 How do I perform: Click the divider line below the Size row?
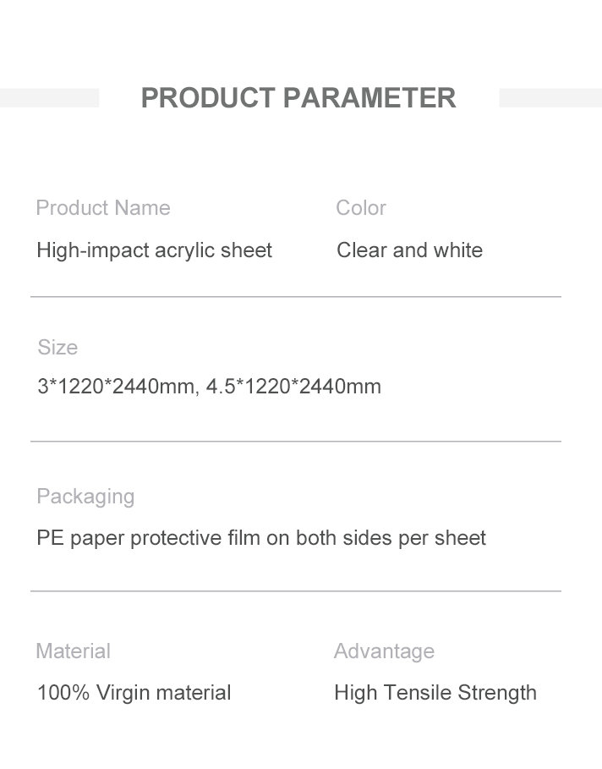click(296, 442)
